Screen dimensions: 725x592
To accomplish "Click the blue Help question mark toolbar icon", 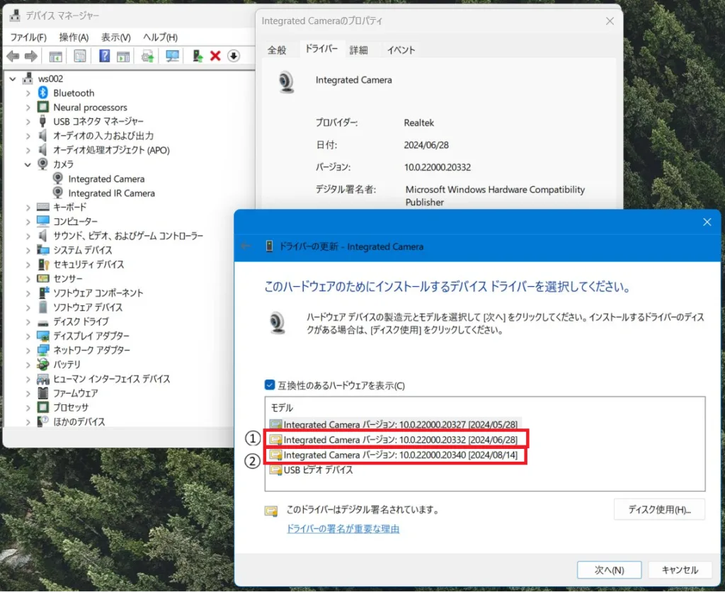I will click(x=104, y=56).
